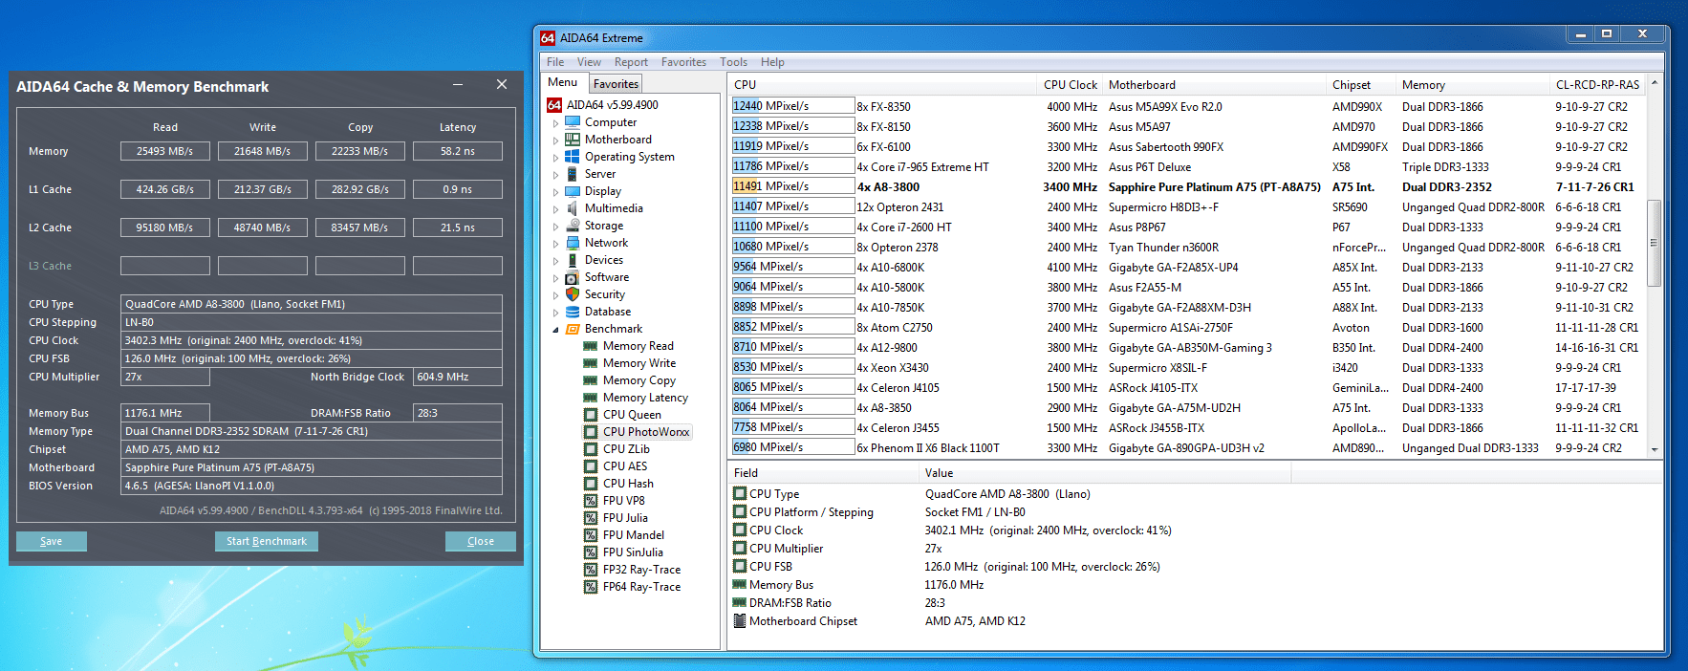Collapse the Benchmark tree node
Viewport: 1688px width, 671px height.
555,330
